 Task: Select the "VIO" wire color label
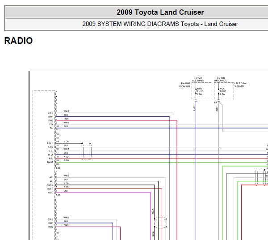[66, 191]
